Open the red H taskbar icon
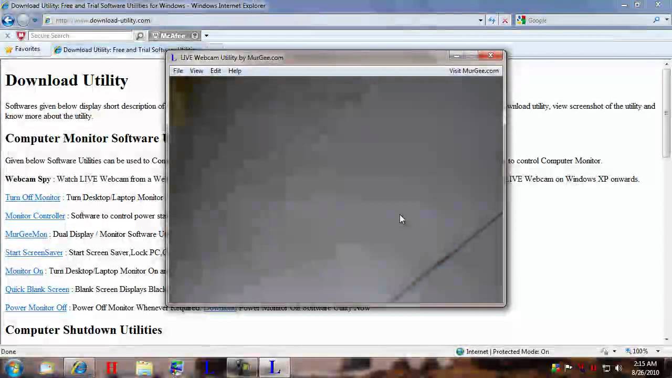This screenshot has height=378, width=672. coord(111,367)
